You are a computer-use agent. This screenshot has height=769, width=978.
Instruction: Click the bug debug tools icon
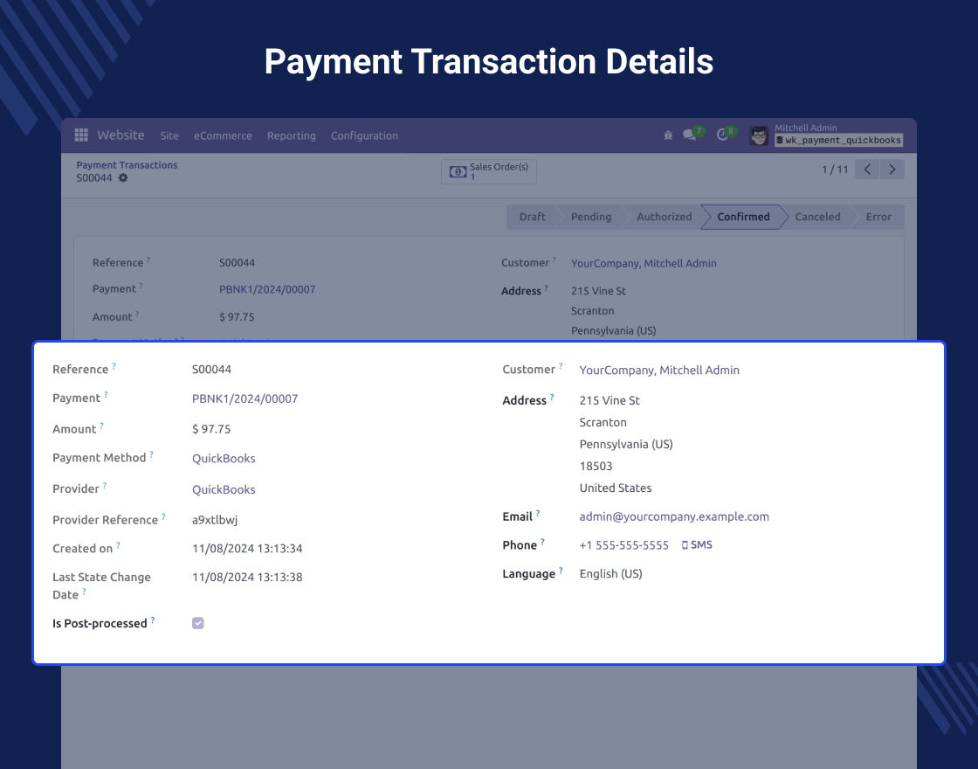point(668,135)
